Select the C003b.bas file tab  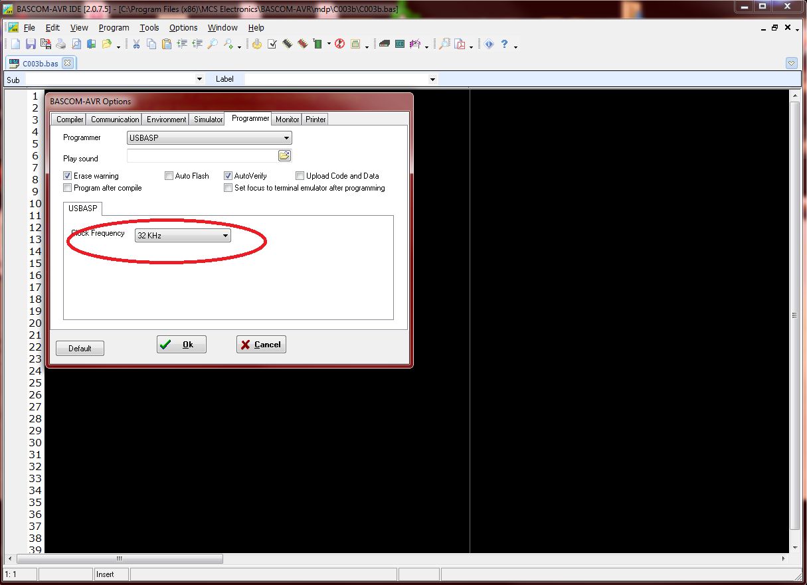tap(41, 63)
